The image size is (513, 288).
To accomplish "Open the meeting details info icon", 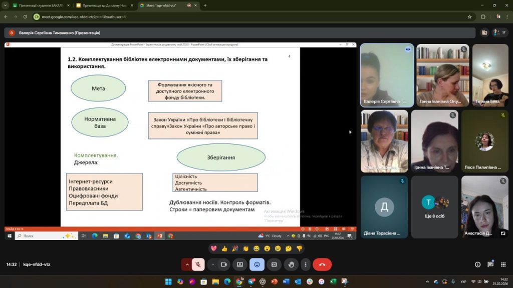I will pyautogui.click(x=477, y=264).
